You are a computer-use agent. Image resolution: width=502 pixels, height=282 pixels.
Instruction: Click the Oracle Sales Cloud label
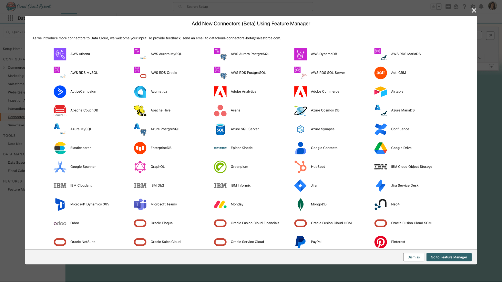[165, 242]
